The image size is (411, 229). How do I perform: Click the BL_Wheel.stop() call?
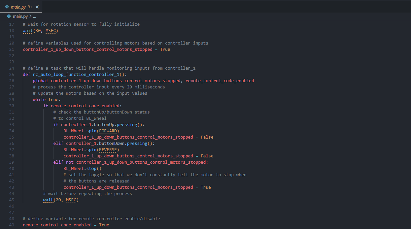coord(83,169)
